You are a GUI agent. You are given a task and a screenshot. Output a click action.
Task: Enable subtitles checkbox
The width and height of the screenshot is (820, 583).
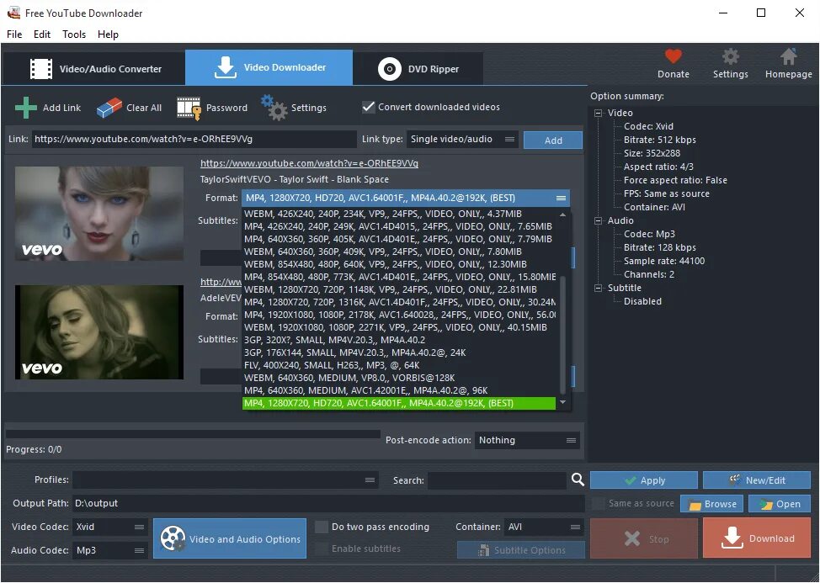[321, 549]
